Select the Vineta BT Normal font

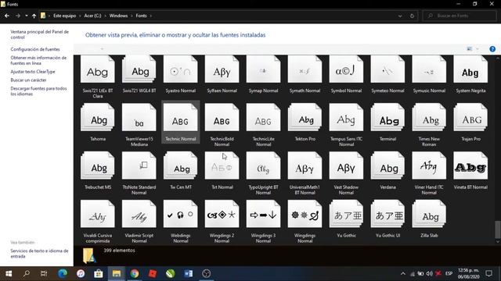pyautogui.click(x=470, y=171)
